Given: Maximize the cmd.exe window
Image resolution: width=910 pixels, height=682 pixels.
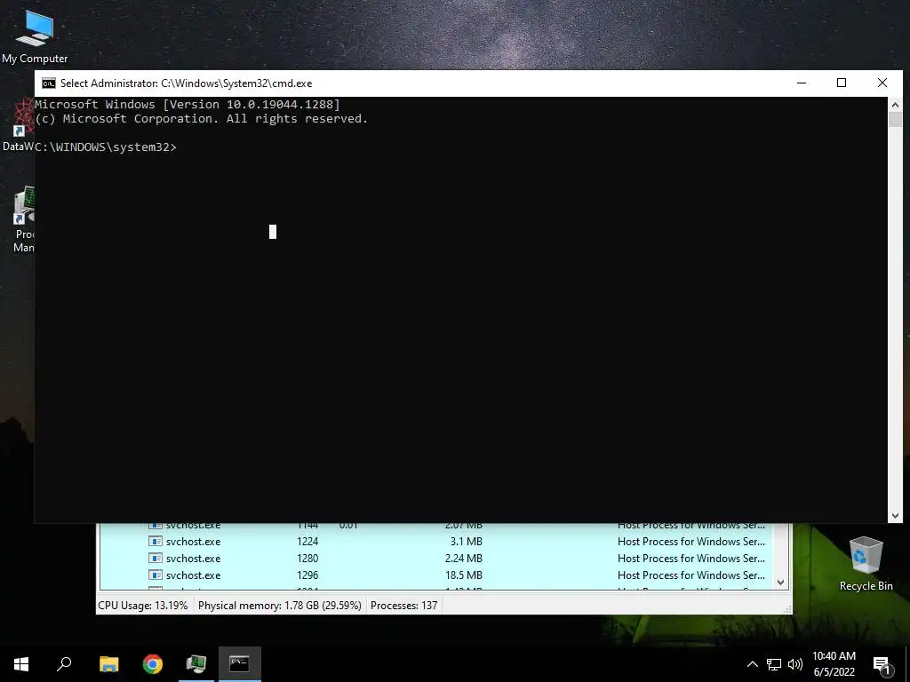Looking at the screenshot, I should [x=842, y=83].
